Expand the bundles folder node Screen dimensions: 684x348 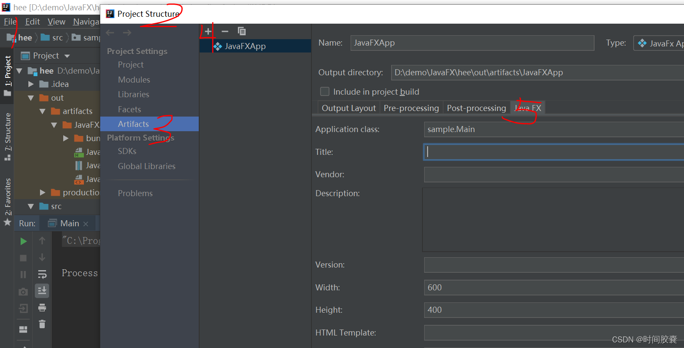tap(66, 139)
